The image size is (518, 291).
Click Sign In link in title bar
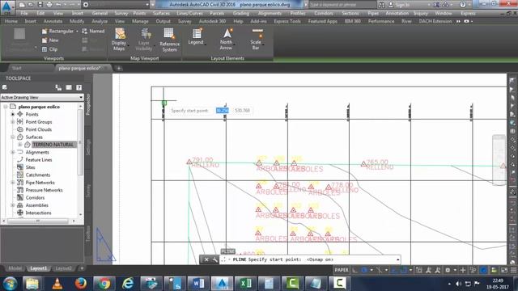click(402, 5)
